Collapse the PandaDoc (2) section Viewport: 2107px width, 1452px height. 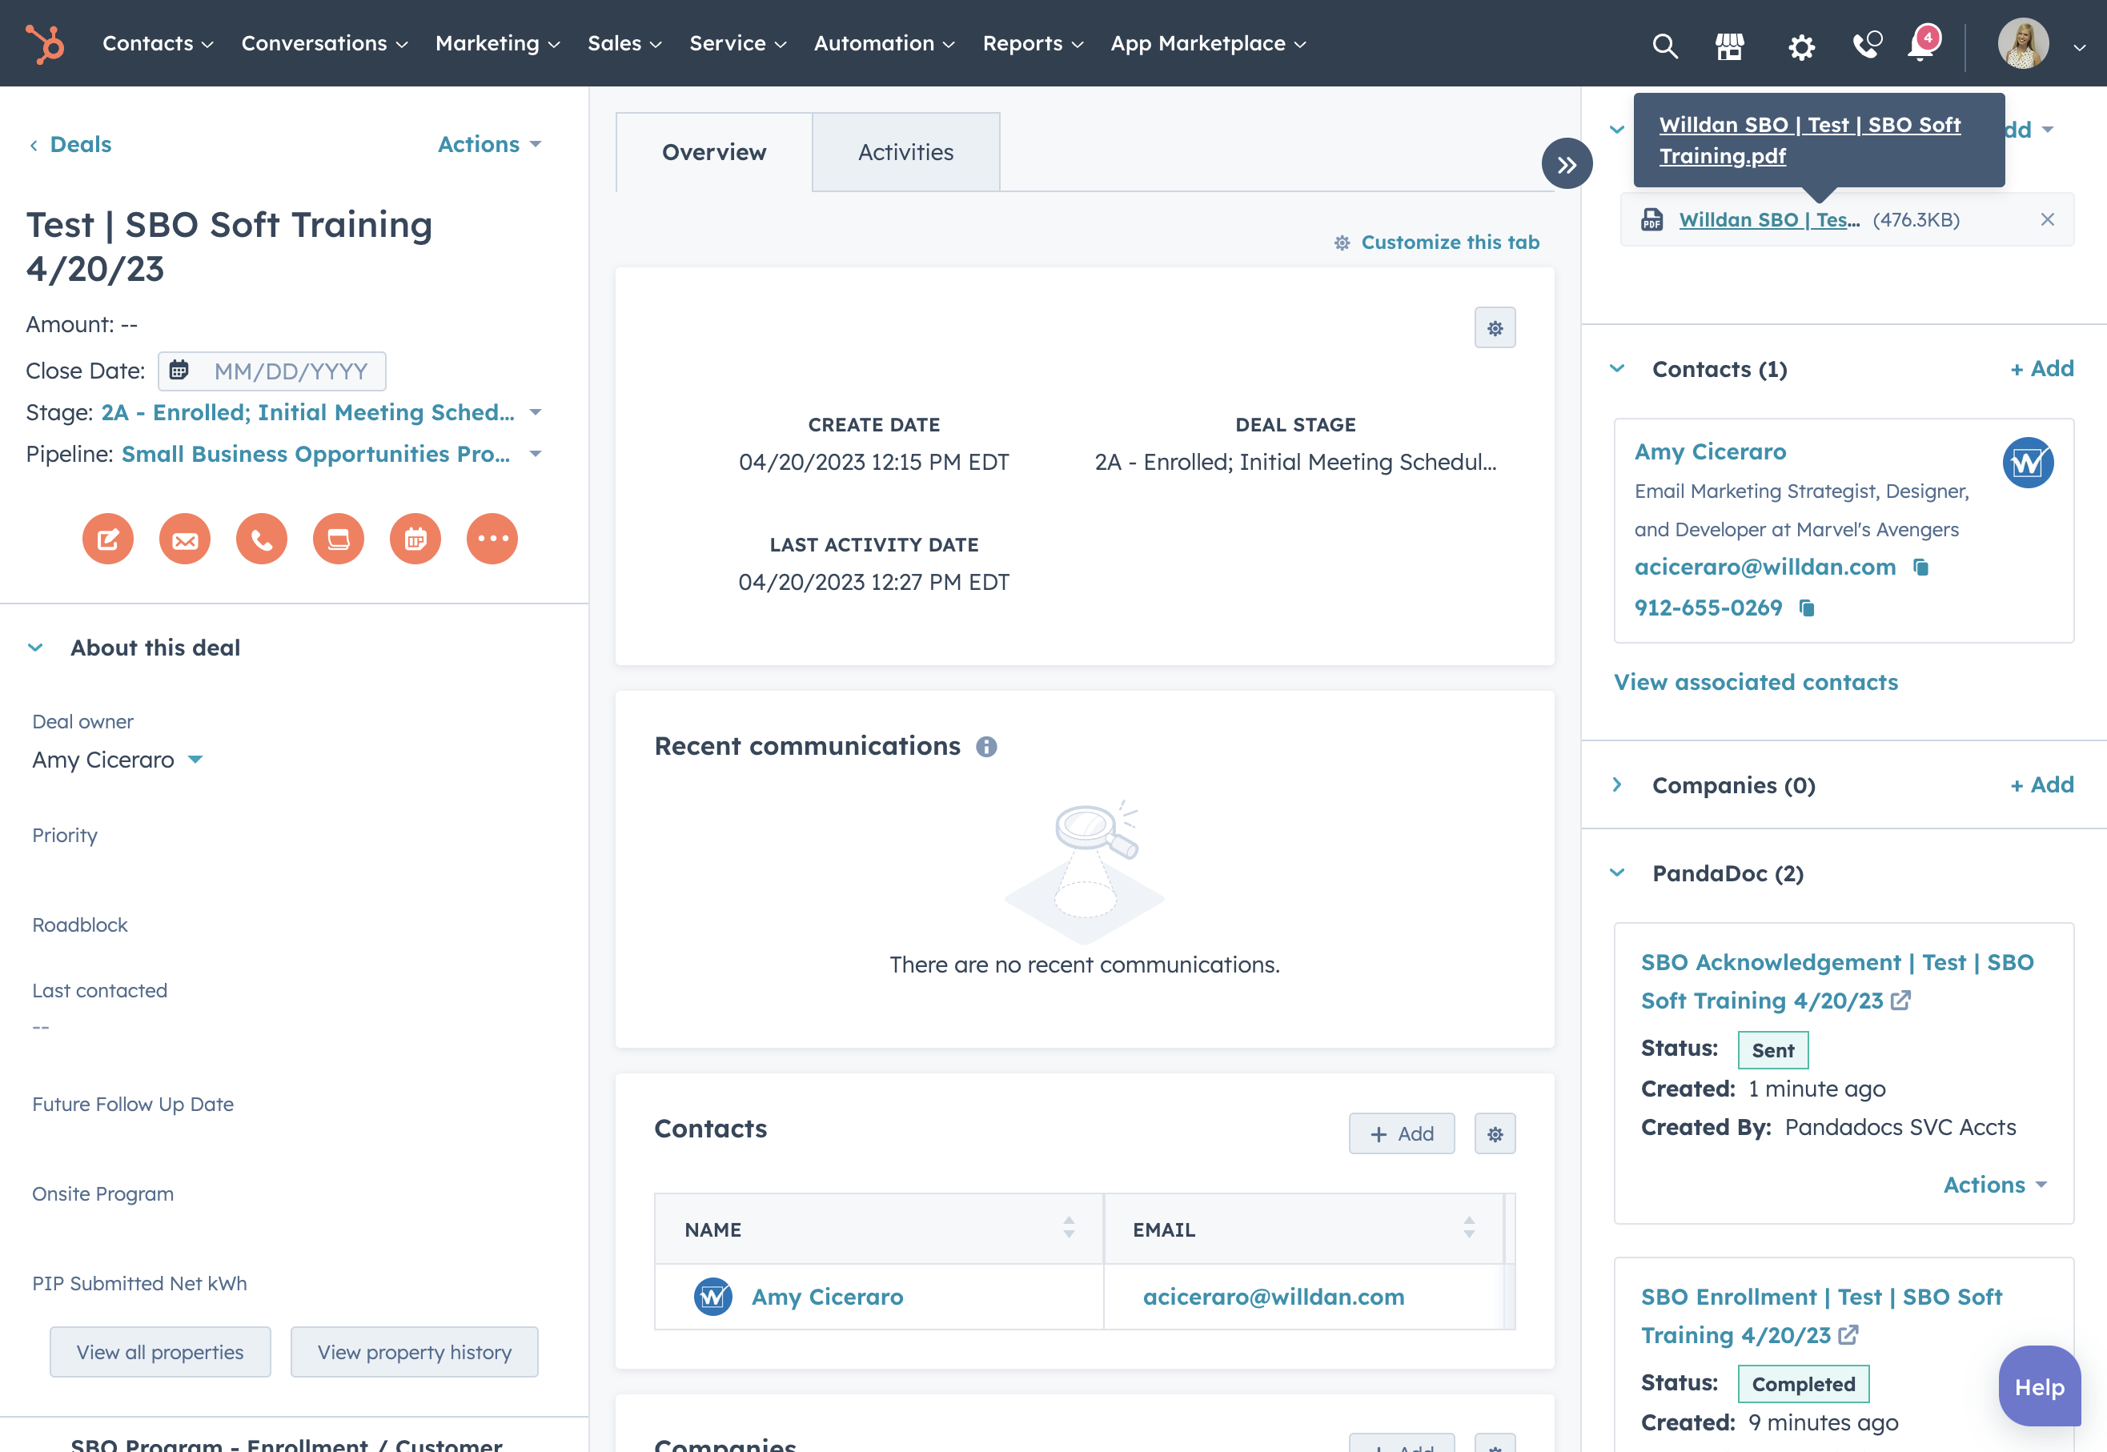[x=1616, y=872]
